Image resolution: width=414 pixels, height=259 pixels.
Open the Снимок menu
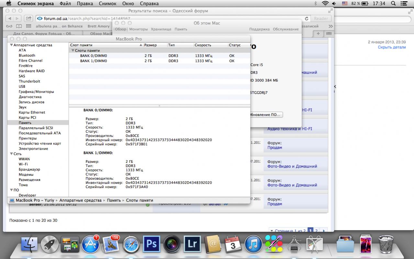click(108, 4)
